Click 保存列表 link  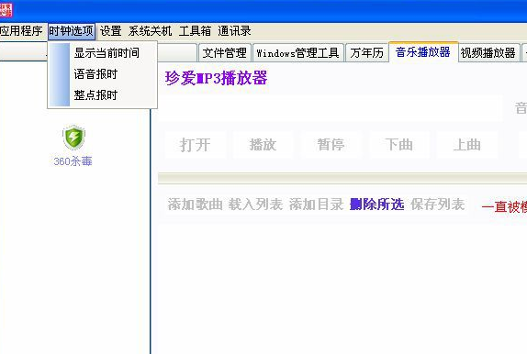point(438,205)
